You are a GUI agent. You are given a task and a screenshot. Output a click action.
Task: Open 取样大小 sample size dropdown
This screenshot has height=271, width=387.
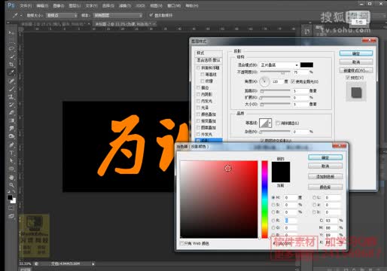[62, 16]
